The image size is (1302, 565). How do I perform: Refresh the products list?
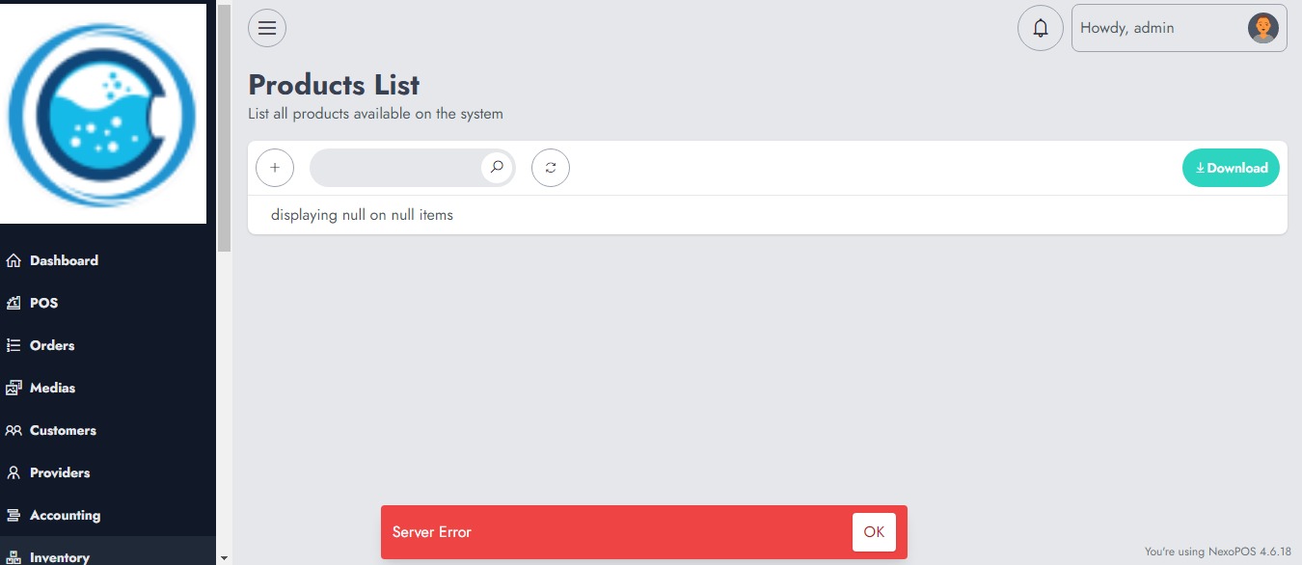(550, 167)
